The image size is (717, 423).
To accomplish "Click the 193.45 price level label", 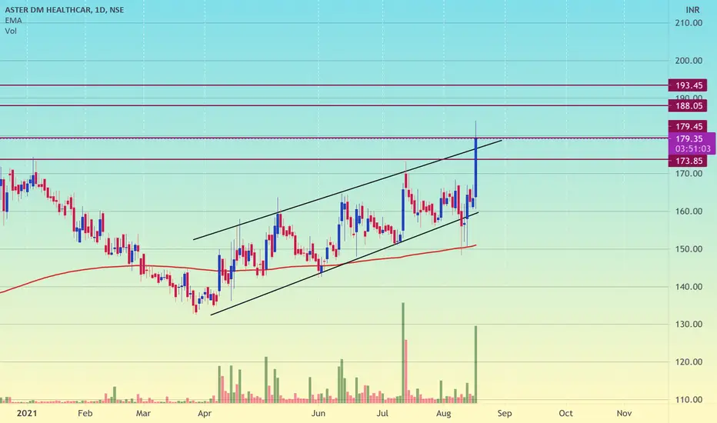I will click(689, 85).
